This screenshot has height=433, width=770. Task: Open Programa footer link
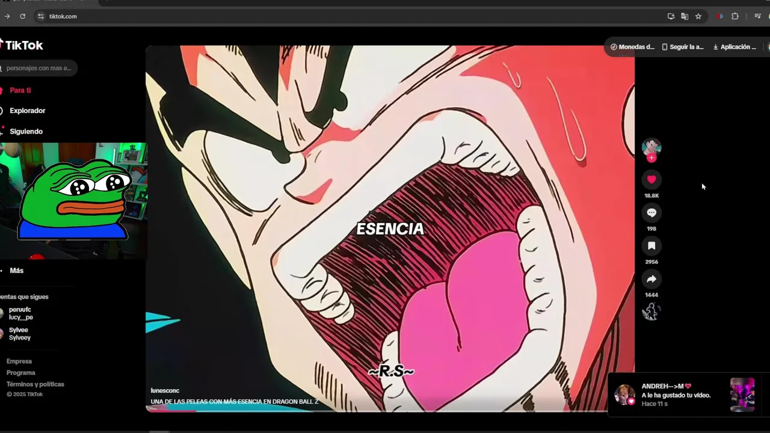pos(21,373)
